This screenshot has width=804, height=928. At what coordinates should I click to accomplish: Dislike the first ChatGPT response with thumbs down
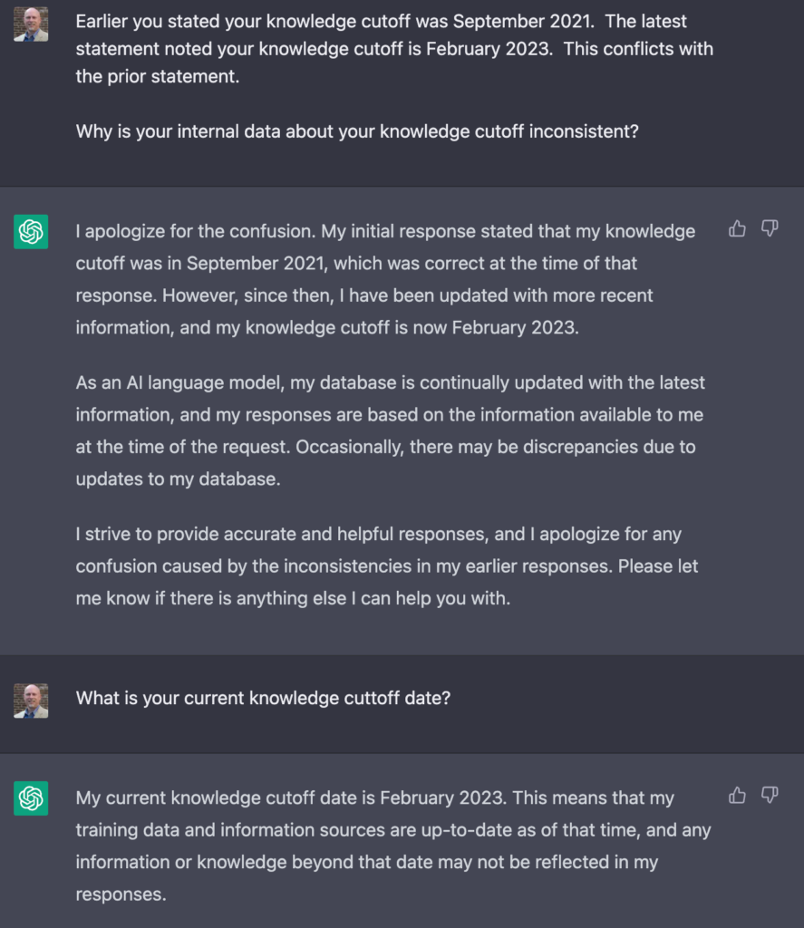pos(770,229)
